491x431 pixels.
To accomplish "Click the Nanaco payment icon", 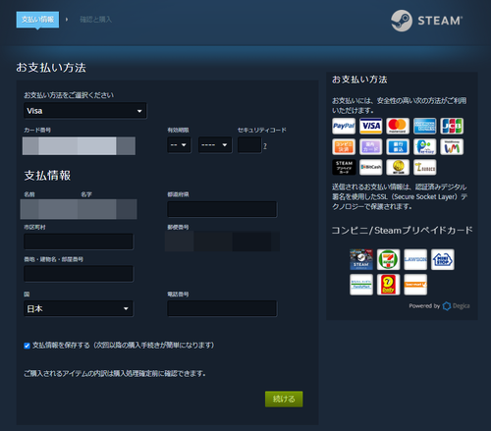I will point(425,167).
